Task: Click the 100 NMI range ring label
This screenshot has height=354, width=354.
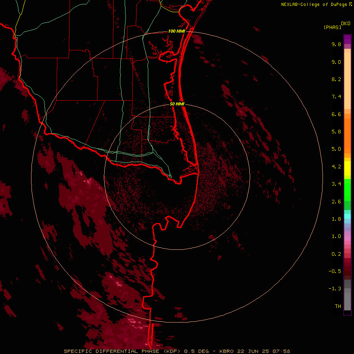Action: pyautogui.click(x=177, y=31)
